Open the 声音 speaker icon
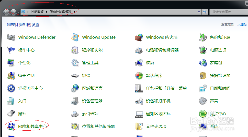Viewport: 248px width, 137px height. coord(203,101)
